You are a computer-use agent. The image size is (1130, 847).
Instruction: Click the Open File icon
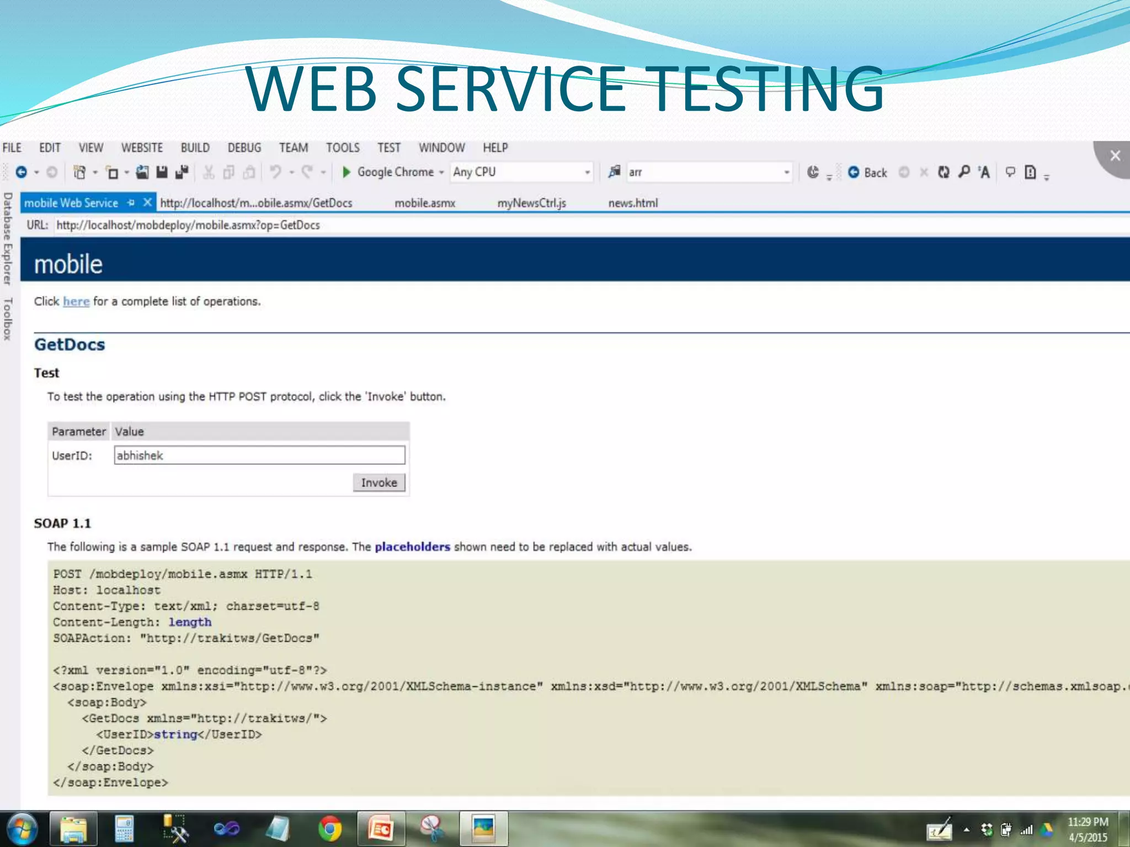coord(142,173)
